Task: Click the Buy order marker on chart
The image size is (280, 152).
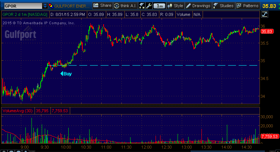Action: point(66,74)
